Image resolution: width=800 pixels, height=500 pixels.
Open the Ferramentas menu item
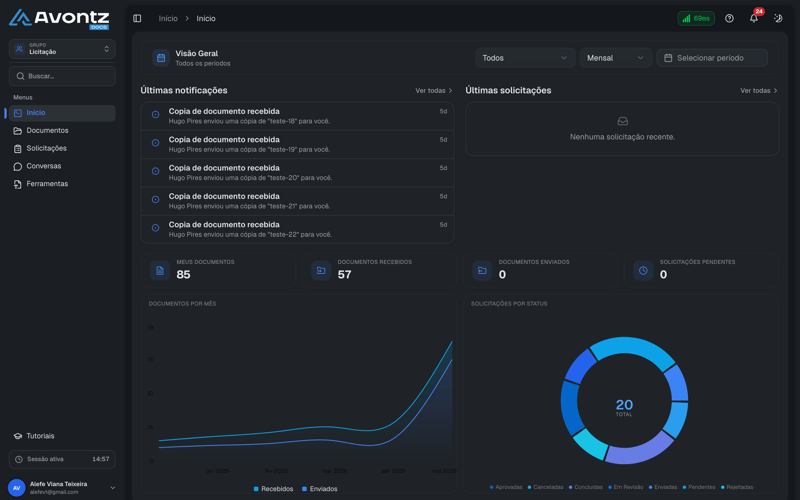pyautogui.click(x=62, y=184)
